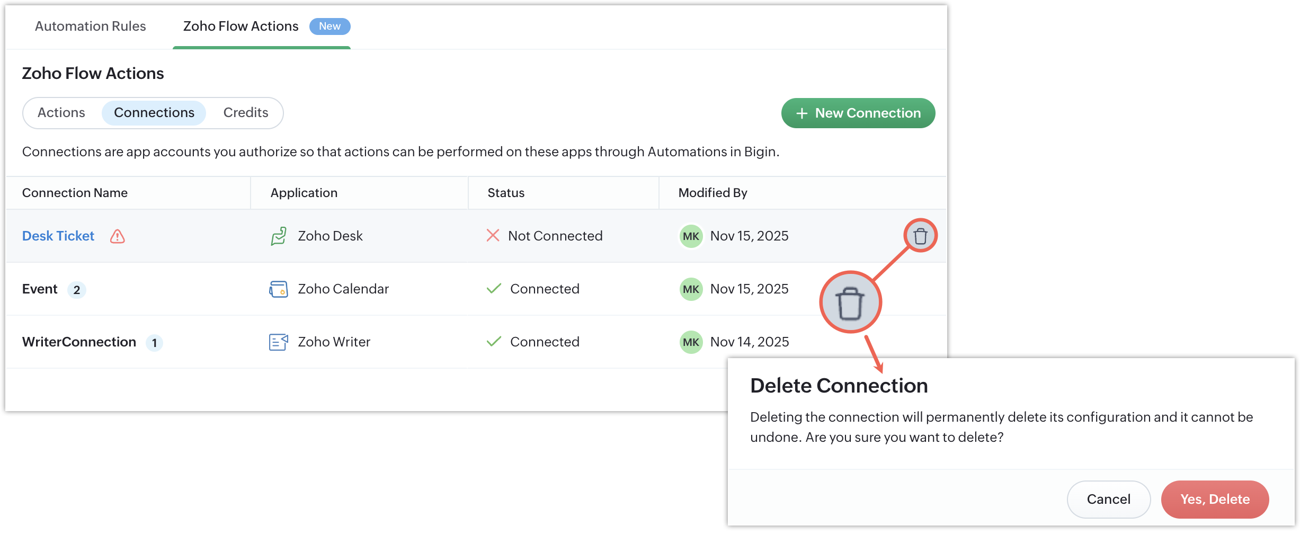Click the Zoho Desk application icon
The image size is (1300, 534).
pos(279,236)
